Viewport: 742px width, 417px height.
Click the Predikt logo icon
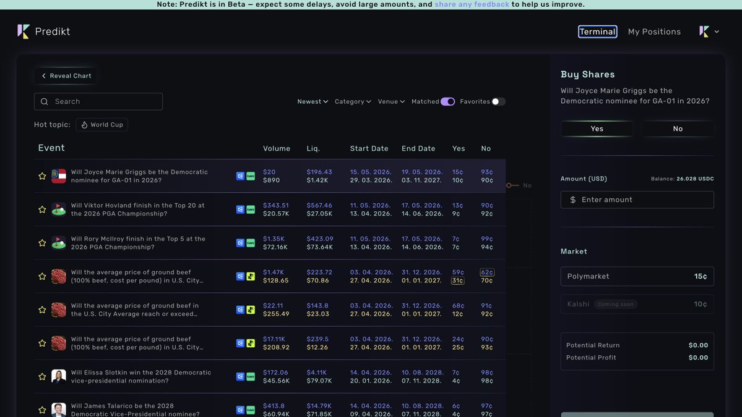[x=23, y=31]
